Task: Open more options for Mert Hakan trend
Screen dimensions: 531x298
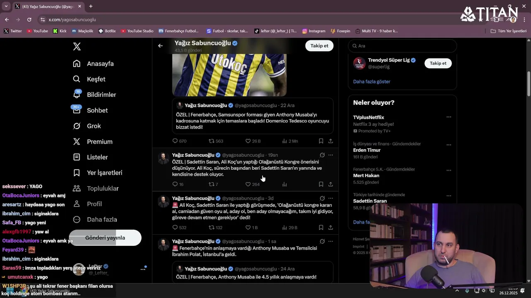Action: [448, 170]
